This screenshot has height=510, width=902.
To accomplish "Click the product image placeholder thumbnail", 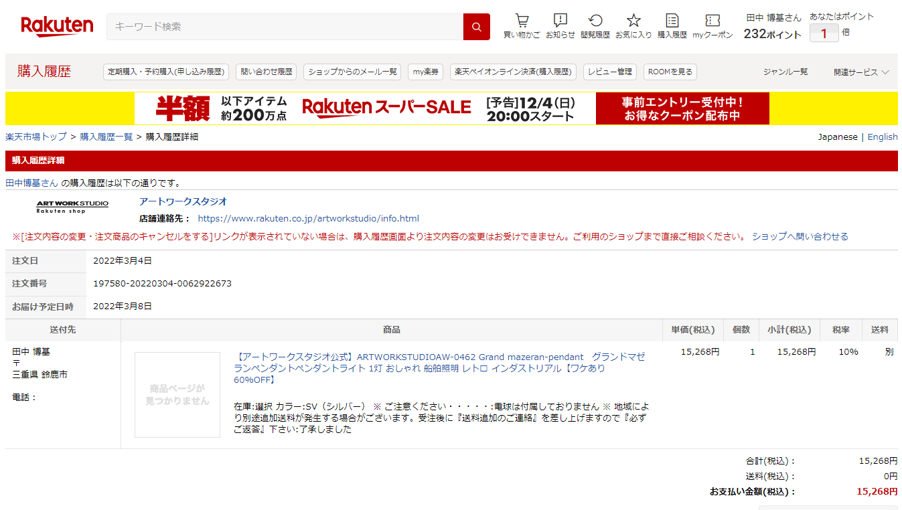I will tap(177, 395).
